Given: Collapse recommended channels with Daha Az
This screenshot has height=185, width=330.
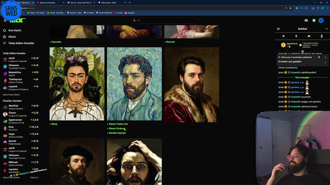Looking at the screenshot, I should coord(34,178).
